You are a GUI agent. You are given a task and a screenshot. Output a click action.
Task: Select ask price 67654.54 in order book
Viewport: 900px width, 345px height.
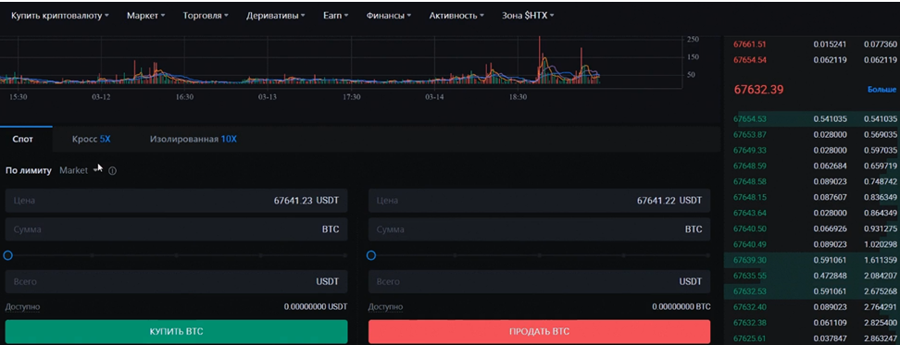pos(750,59)
